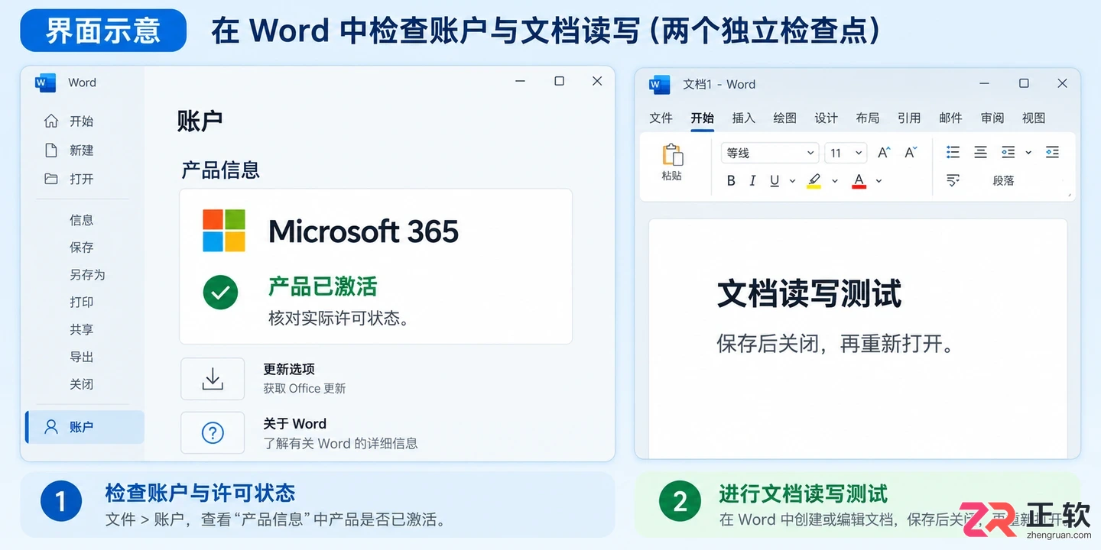Select Export (导出) in the sidebar
The width and height of the screenshot is (1101, 550).
[x=81, y=357]
